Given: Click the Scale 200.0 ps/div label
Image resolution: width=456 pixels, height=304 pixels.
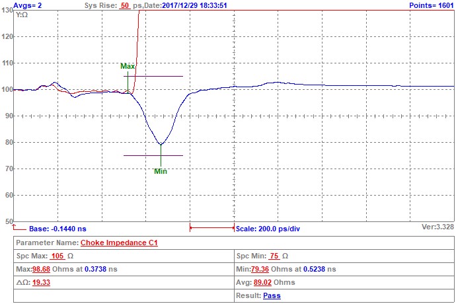Looking at the screenshot, I should click(x=268, y=228).
